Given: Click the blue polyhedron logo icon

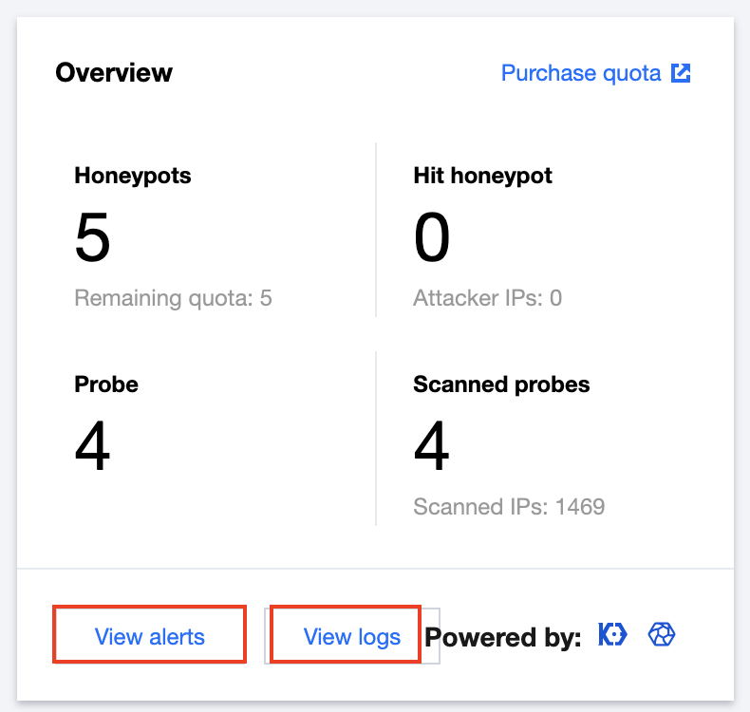Looking at the screenshot, I should 661,635.
